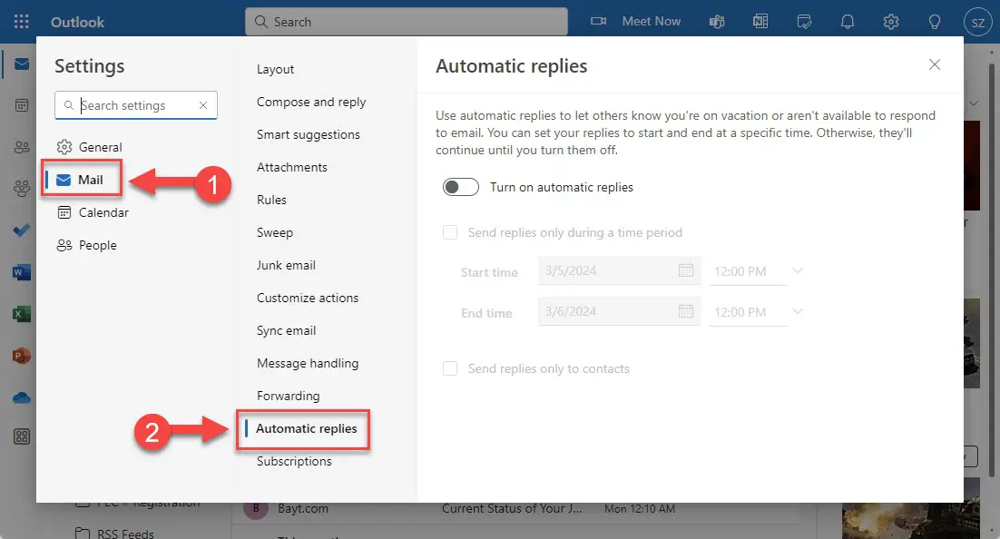Open Subscriptions settings
Image resolution: width=1000 pixels, height=539 pixels.
(294, 461)
